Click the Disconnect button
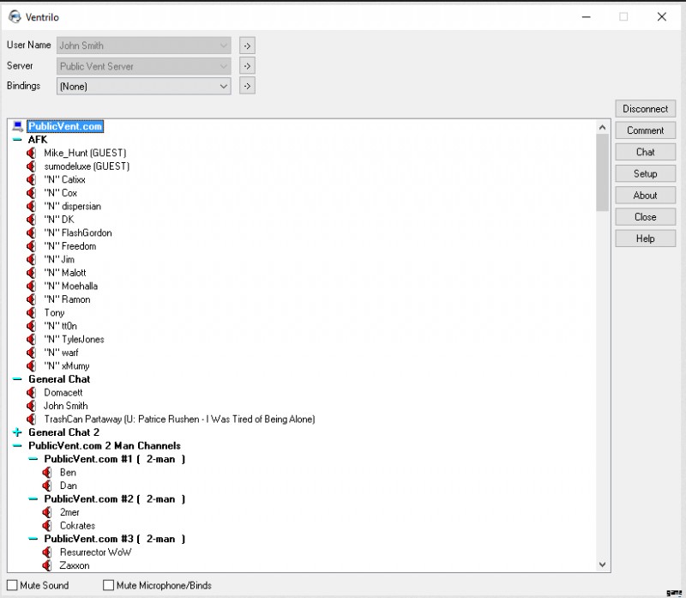This screenshot has height=598, width=686. click(x=646, y=109)
